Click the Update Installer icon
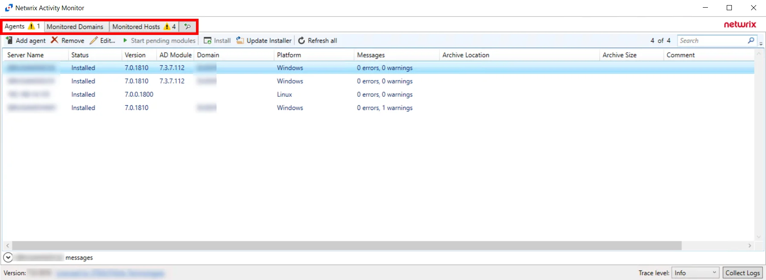Screen dimensions: 766x280 tap(240, 40)
